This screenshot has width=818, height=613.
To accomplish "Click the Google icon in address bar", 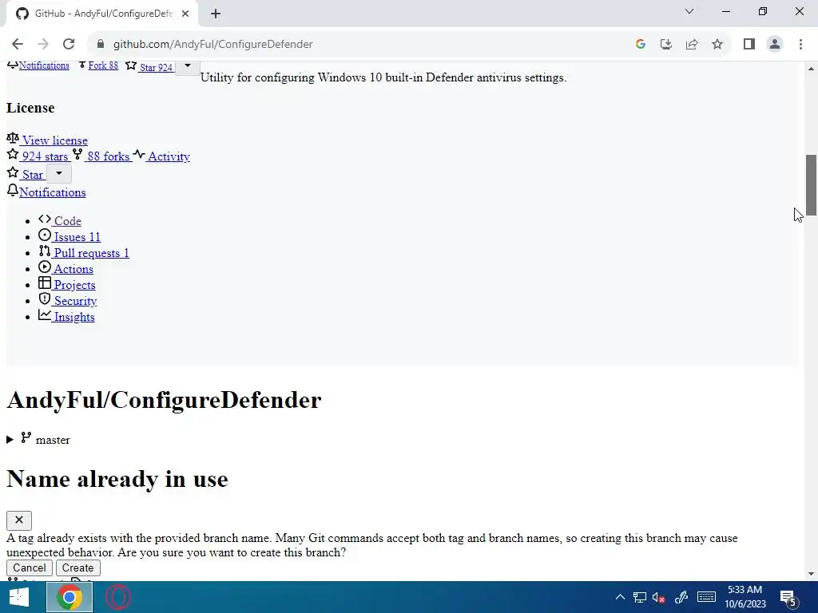I will (641, 45).
